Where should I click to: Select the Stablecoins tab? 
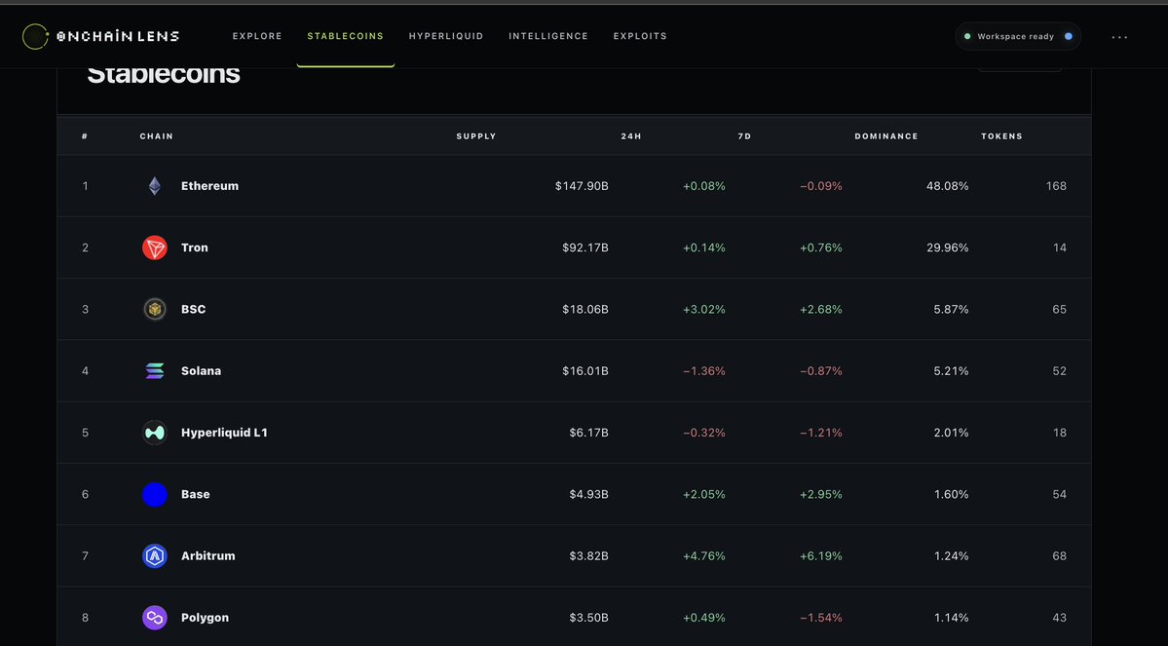point(346,36)
